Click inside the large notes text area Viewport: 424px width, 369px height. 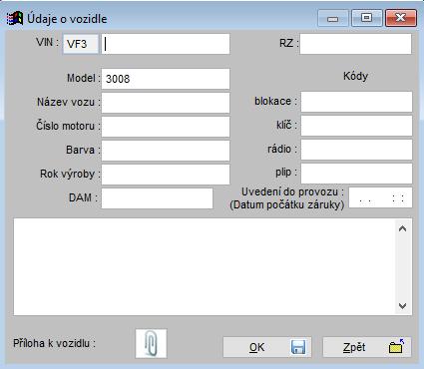(x=205, y=267)
